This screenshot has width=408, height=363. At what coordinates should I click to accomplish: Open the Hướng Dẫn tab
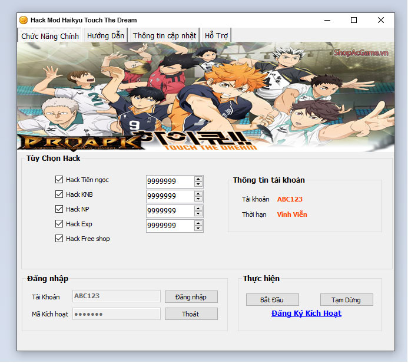pyautogui.click(x=105, y=35)
